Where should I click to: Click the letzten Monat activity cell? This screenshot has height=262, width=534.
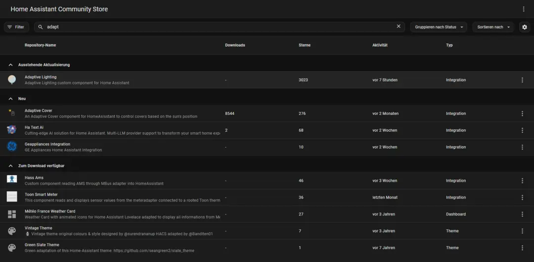(385, 198)
